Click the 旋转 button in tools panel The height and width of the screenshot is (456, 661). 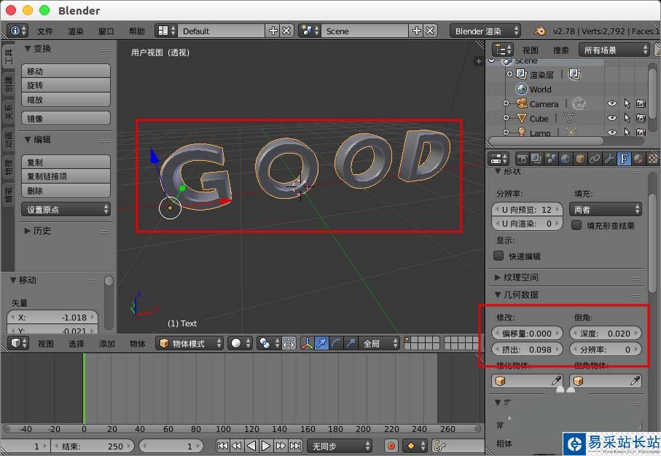click(67, 85)
